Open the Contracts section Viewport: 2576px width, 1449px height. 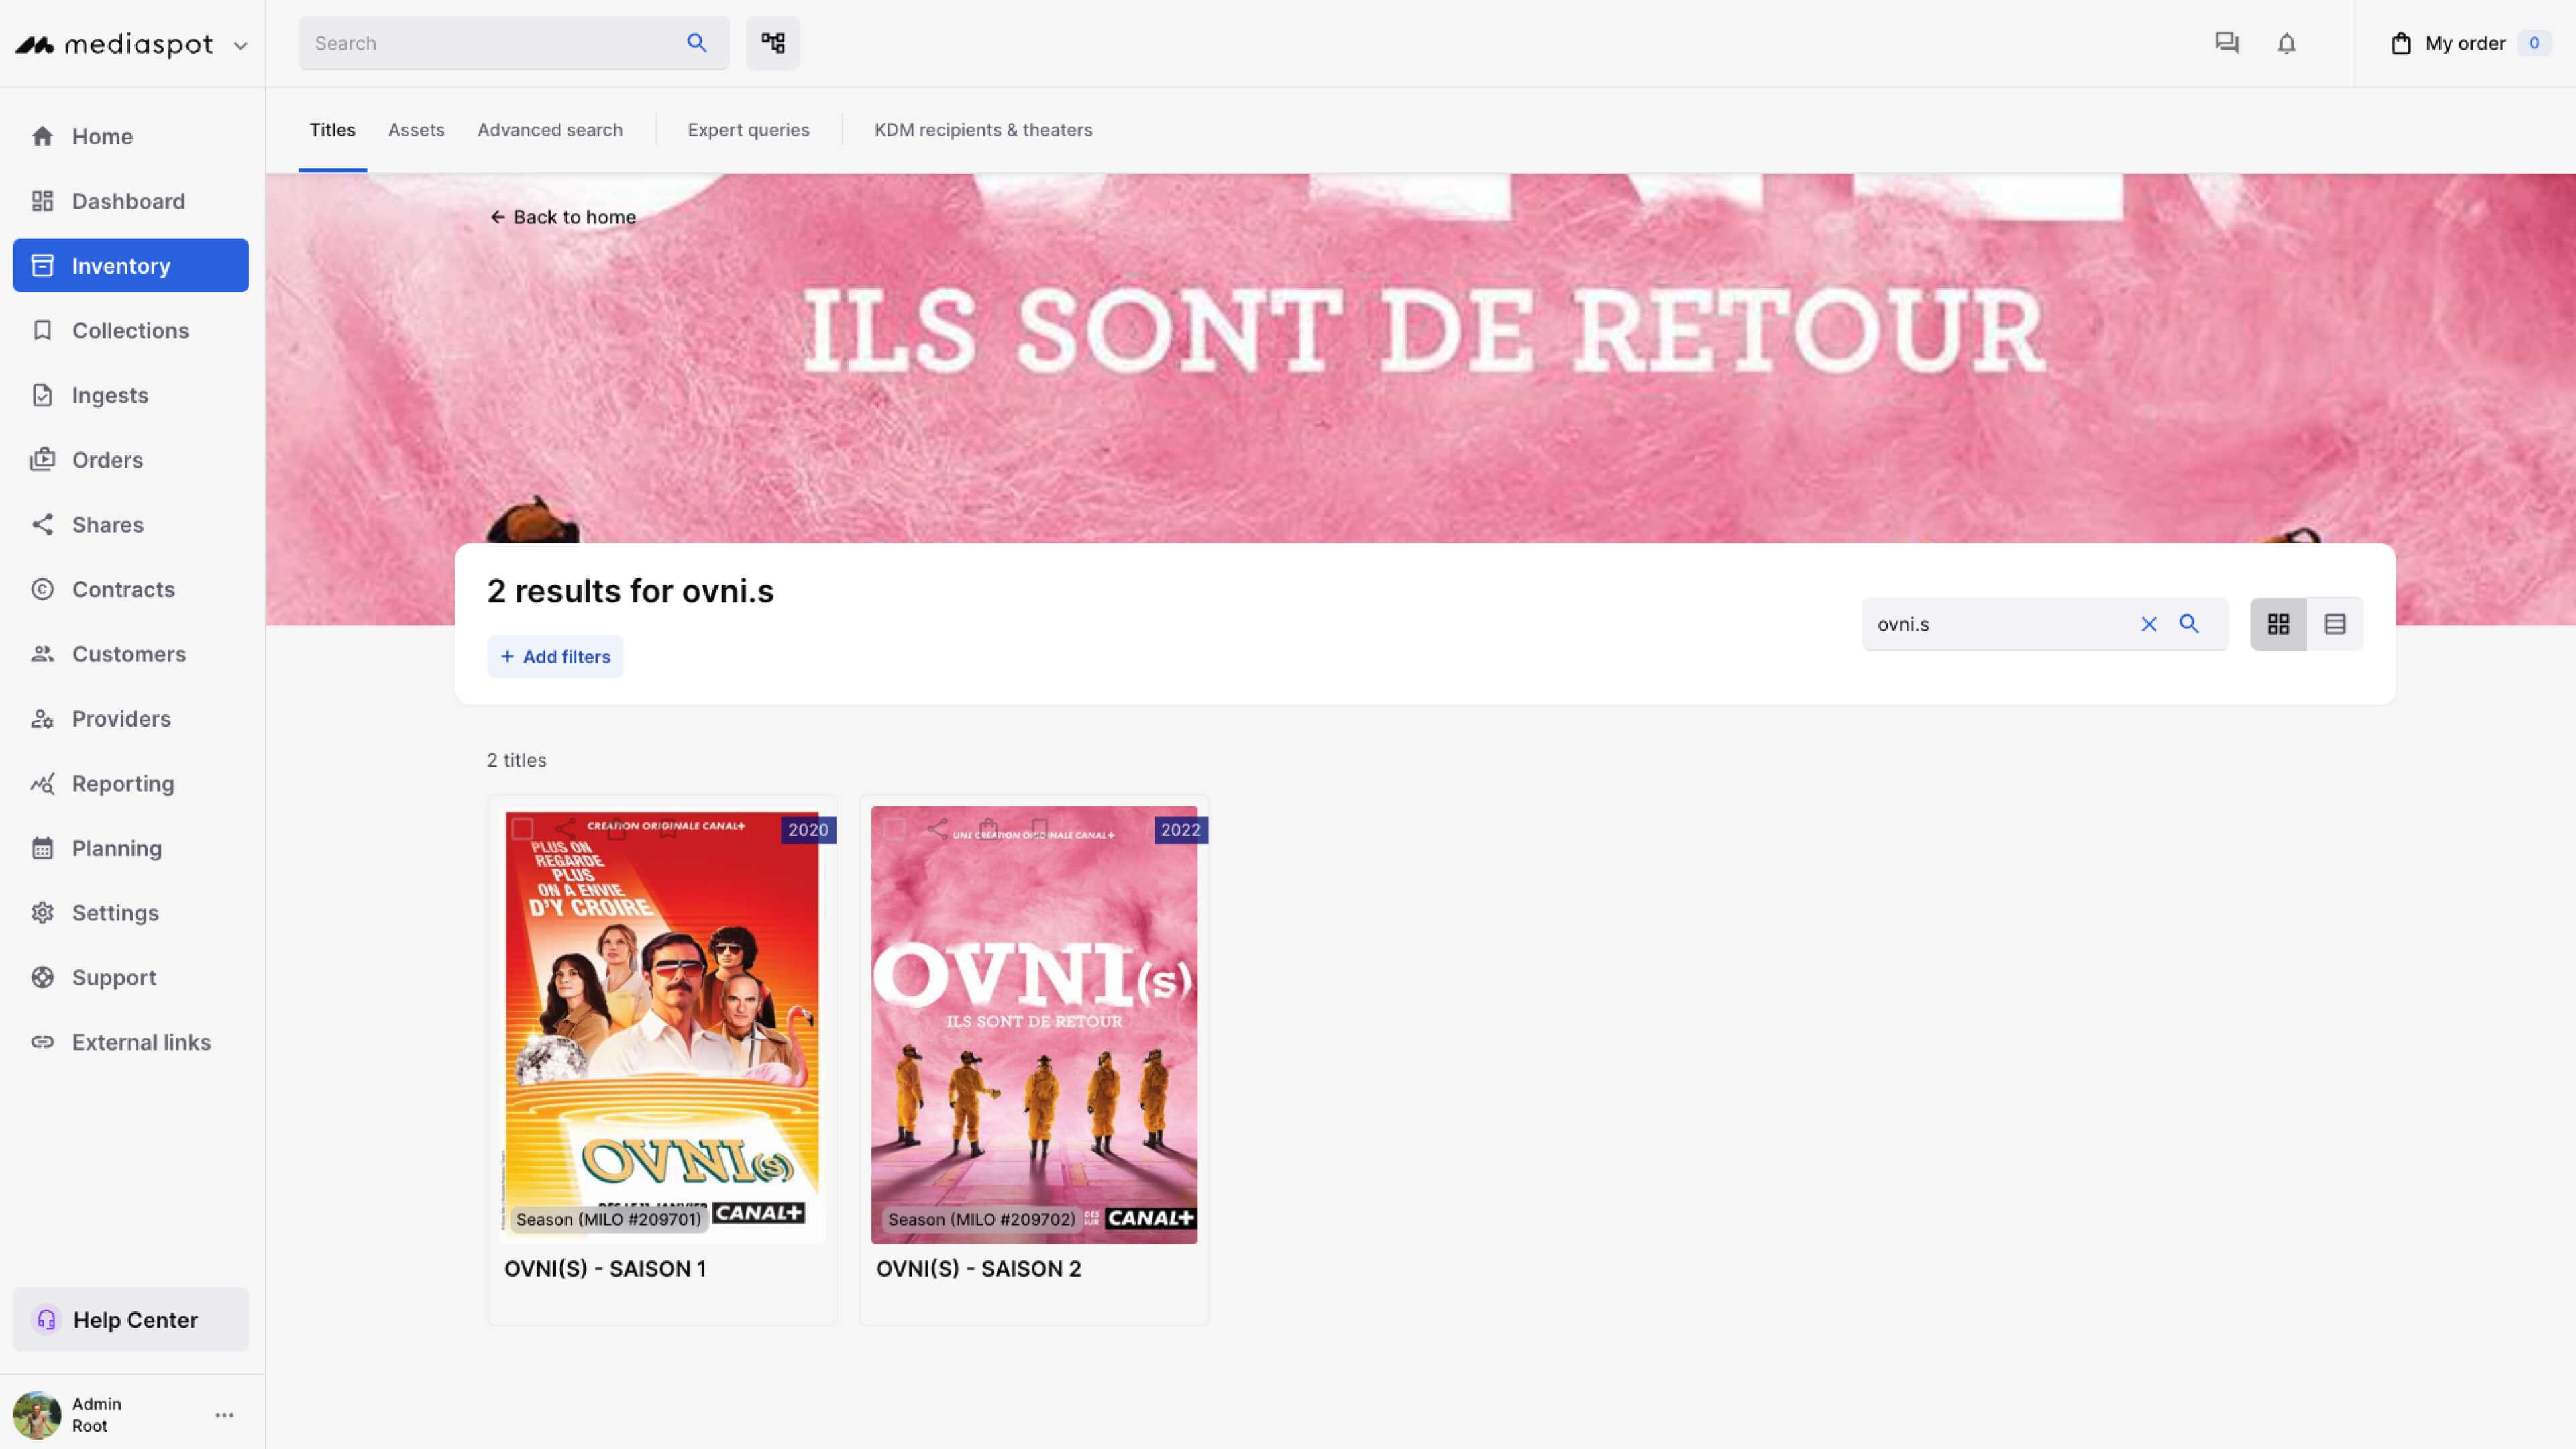pyautogui.click(x=130, y=589)
